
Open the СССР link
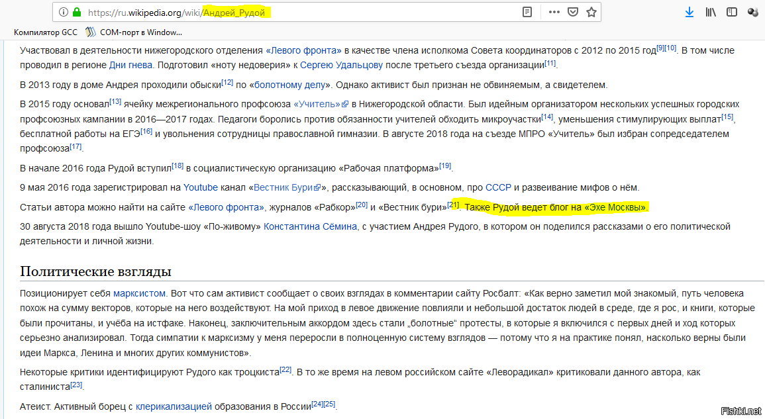[x=498, y=188]
